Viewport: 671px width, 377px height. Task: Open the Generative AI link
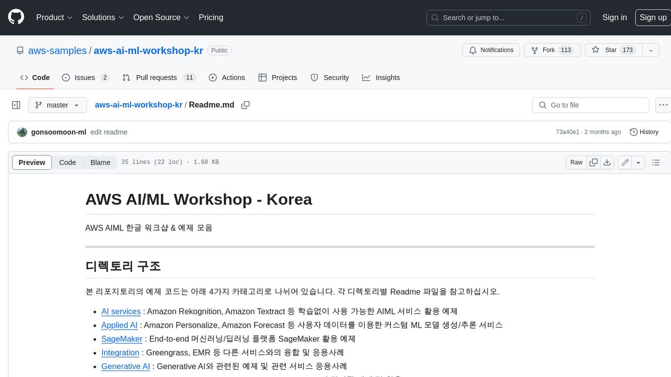coord(125,367)
